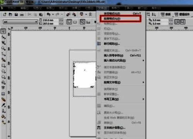
Task: Choose 段落格式化 menu item
Action: click(121, 19)
